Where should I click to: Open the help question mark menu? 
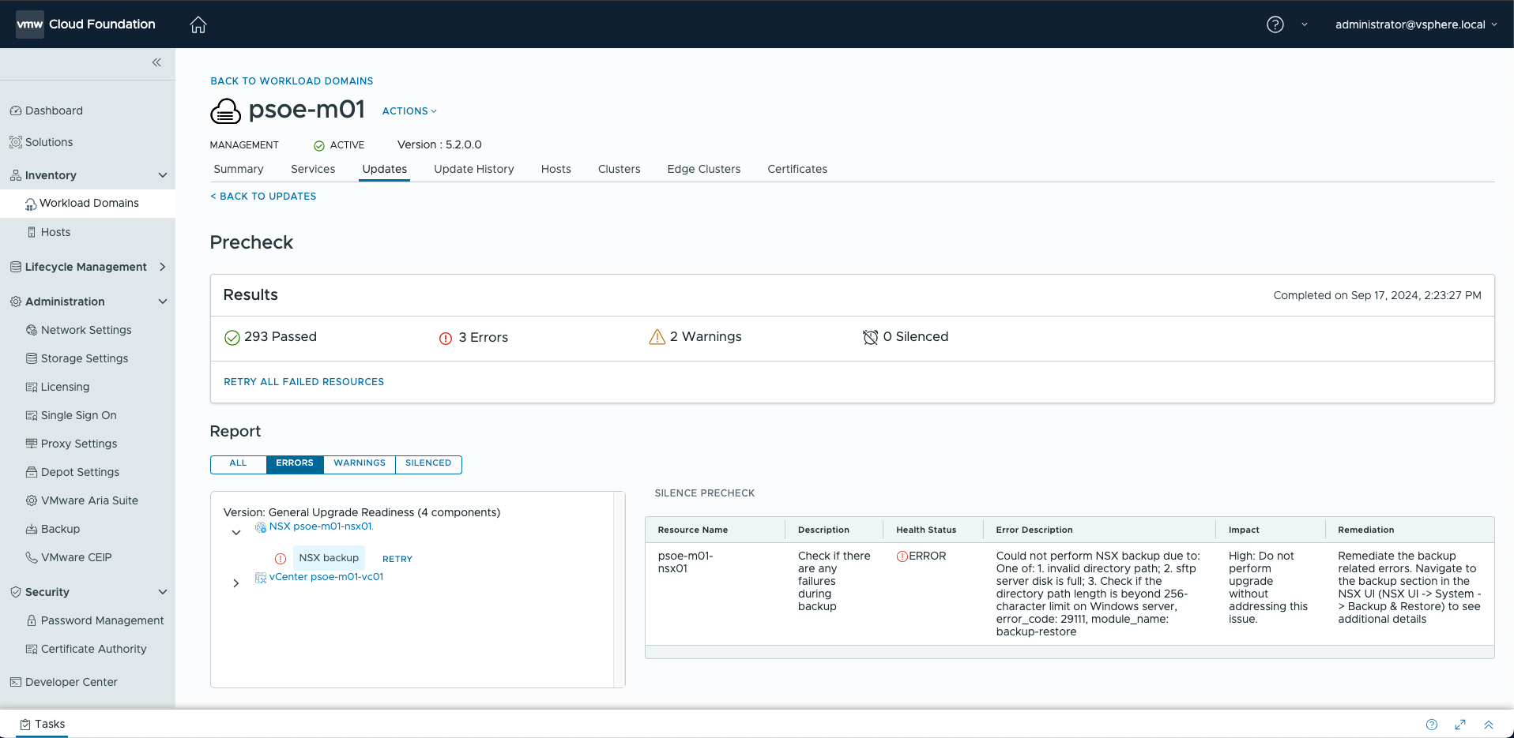pos(1275,24)
